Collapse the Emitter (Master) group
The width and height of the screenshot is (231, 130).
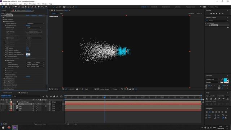click(3, 22)
